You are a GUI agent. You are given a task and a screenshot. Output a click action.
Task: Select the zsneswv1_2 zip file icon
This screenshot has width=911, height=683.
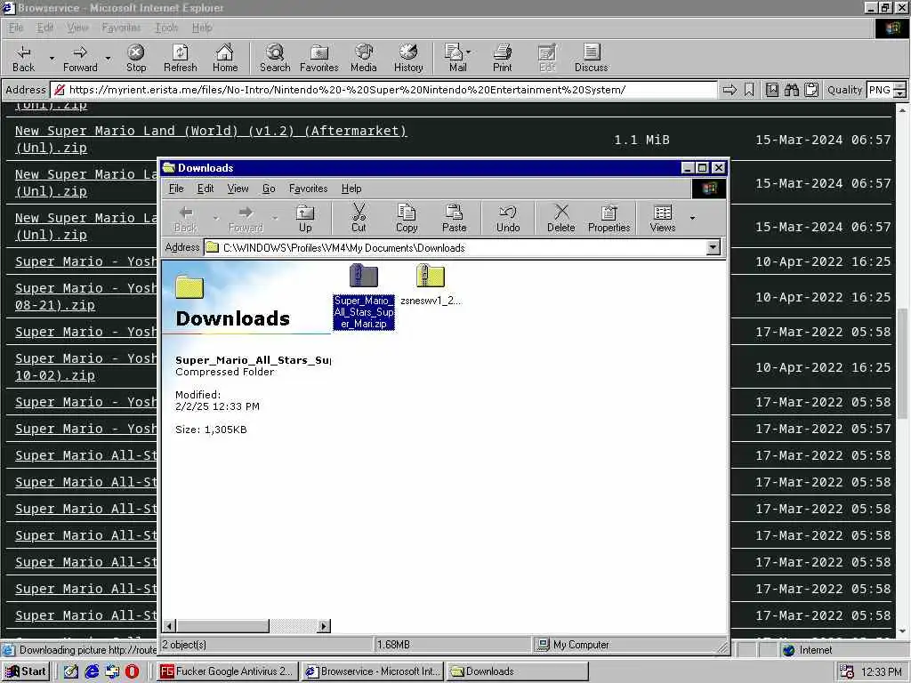[x=431, y=285]
